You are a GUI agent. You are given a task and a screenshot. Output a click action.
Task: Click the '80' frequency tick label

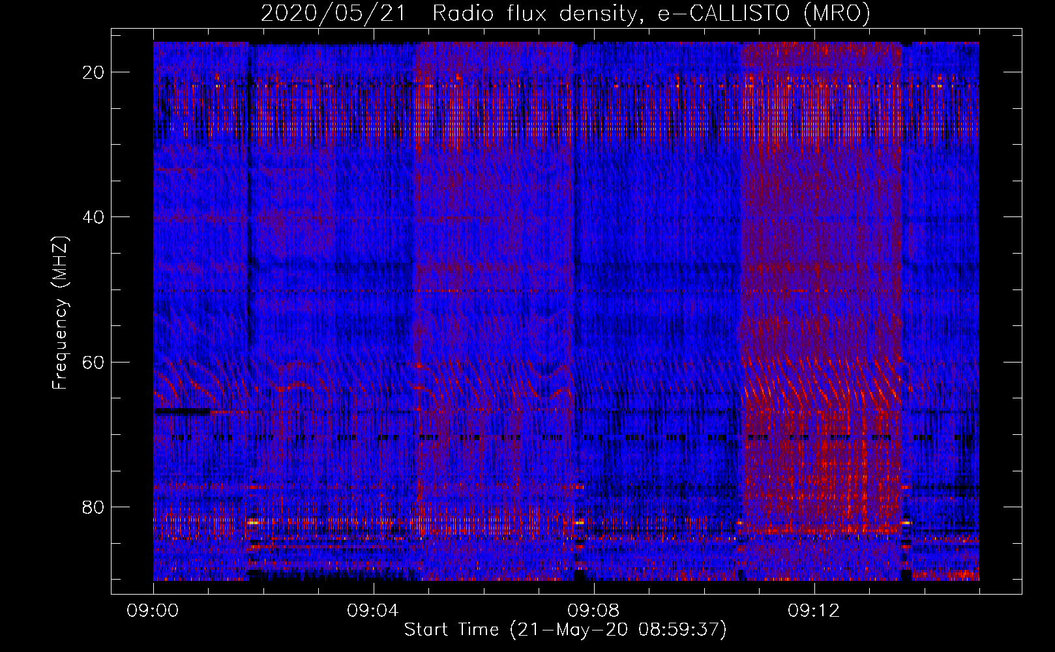click(94, 507)
